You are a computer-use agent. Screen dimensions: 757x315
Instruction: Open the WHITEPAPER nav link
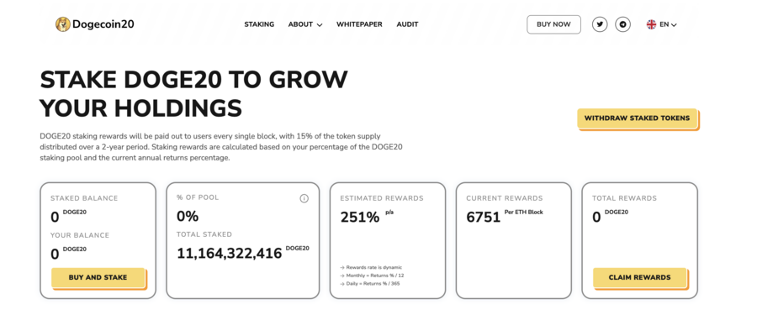click(359, 24)
